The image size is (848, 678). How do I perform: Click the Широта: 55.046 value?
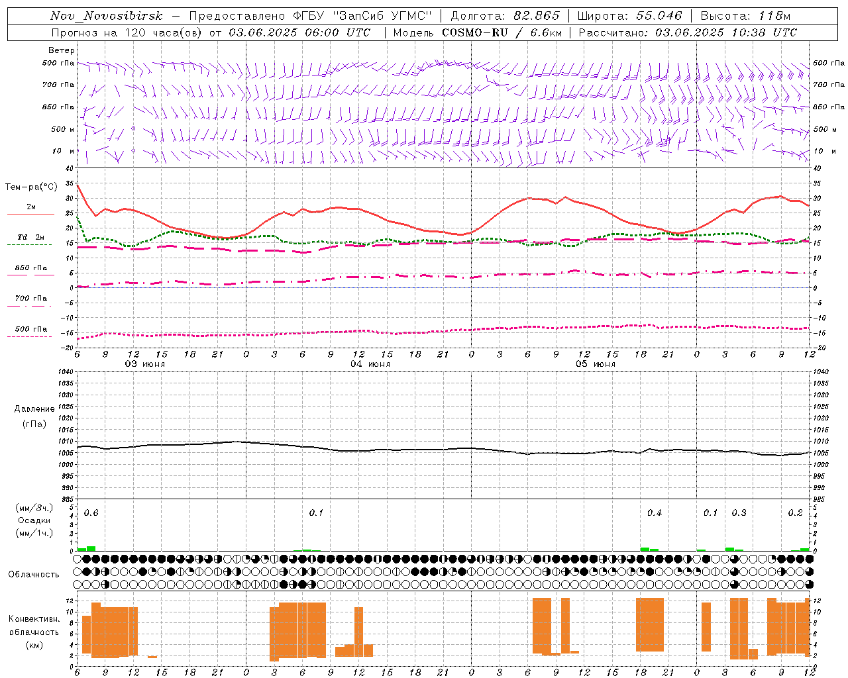[629, 16]
